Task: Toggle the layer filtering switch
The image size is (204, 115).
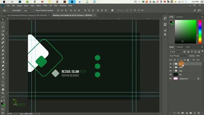Action: coord(202,51)
